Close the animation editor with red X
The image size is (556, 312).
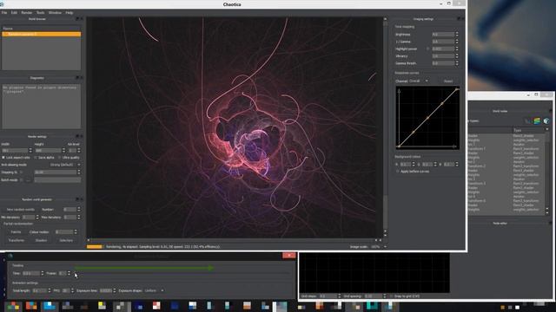click(x=289, y=256)
